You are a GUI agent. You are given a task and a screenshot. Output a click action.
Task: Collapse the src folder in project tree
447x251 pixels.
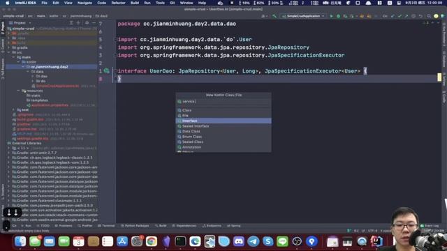pyautogui.click(x=9, y=52)
